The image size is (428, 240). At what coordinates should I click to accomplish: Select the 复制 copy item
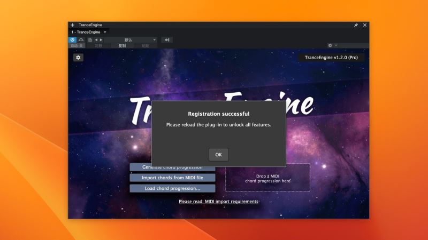pyautogui.click(x=122, y=46)
